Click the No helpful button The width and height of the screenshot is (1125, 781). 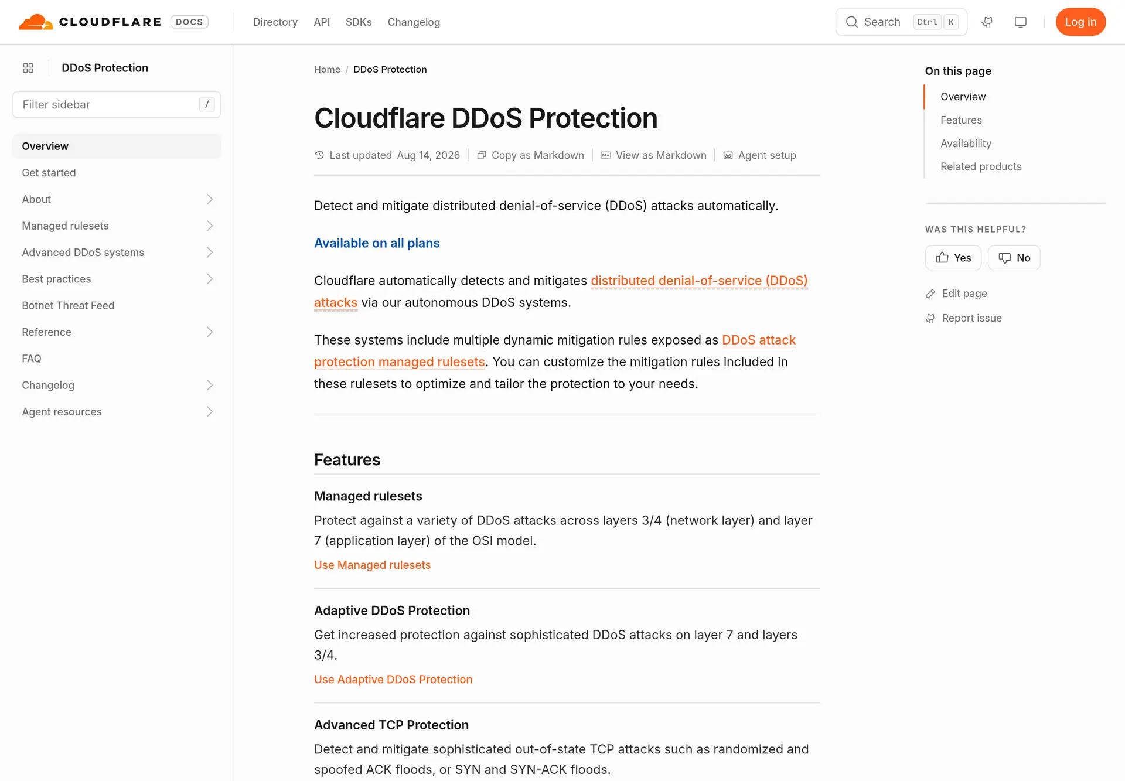click(x=1014, y=258)
